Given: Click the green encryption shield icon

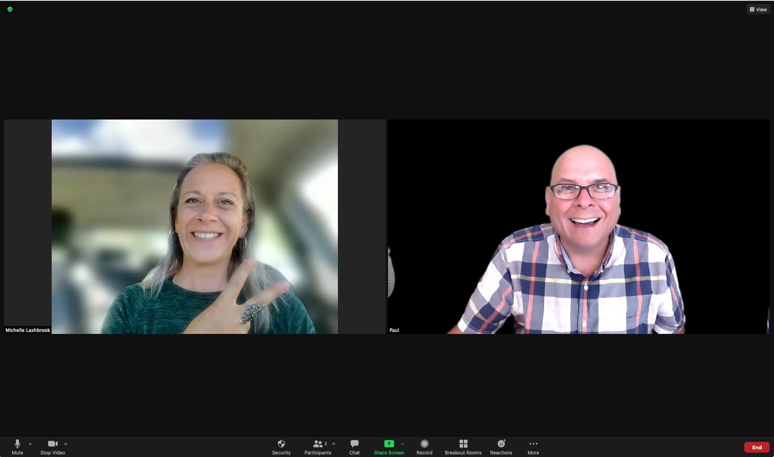Looking at the screenshot, I should tap(10, 9).
